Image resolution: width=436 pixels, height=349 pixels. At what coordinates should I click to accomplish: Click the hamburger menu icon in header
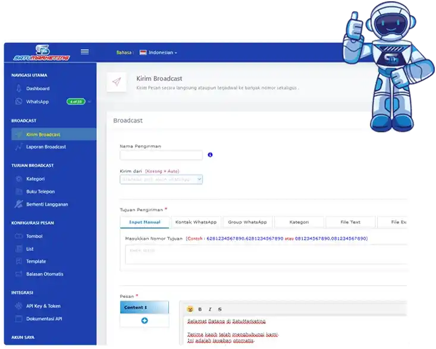(84, 52)
